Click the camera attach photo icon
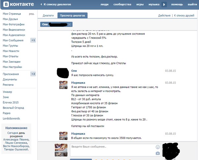Screen dimensions: 199x160 158,153
